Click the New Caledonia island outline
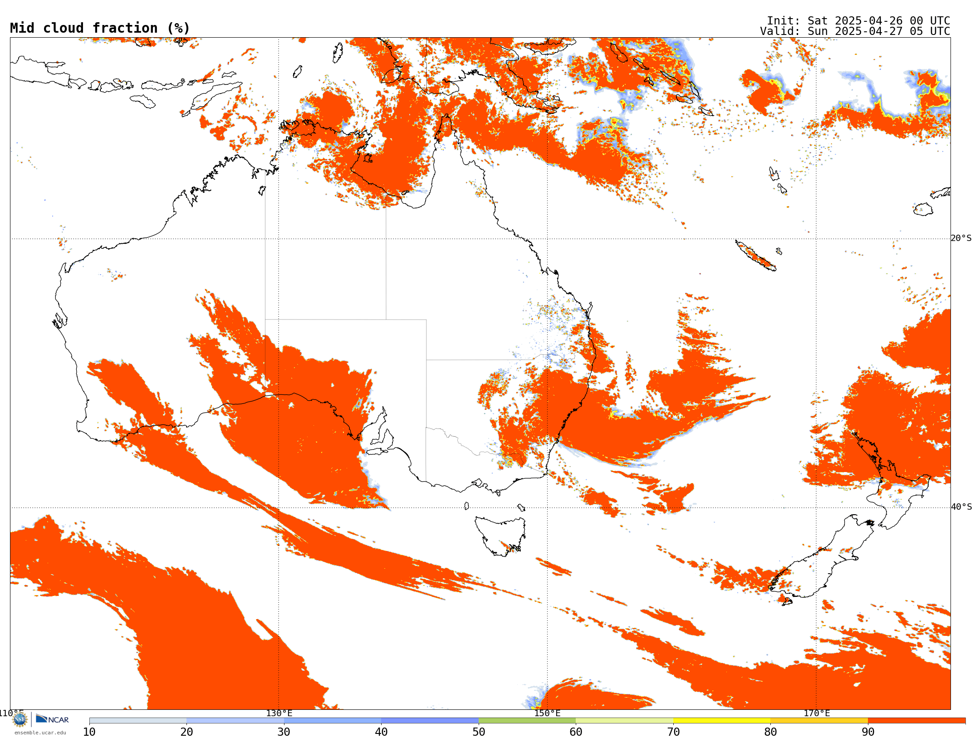The height and width of the screenshot is (738, 980). pos(755,255)
